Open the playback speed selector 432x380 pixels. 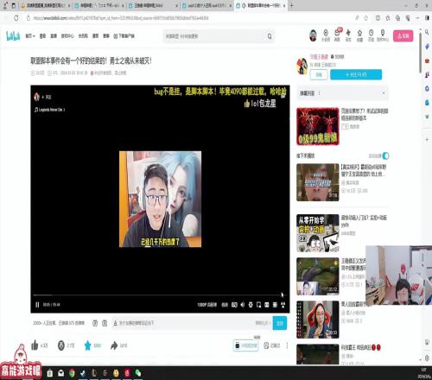(x=225, y=305)
